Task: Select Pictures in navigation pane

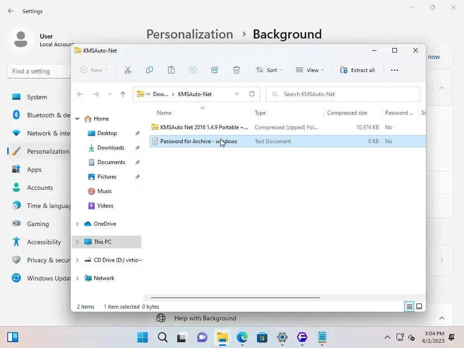Action: pos(107,177)
